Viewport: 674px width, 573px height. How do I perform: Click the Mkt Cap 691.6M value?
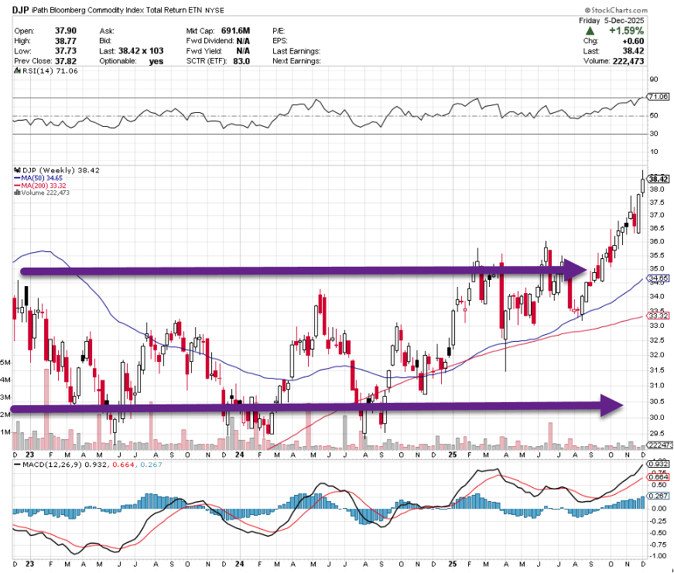click(235, 31)
